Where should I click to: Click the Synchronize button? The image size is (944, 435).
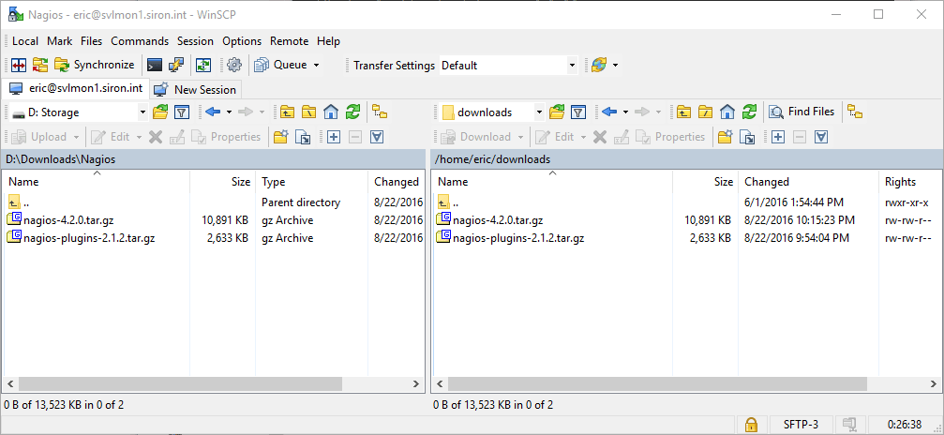coord(95,65)
